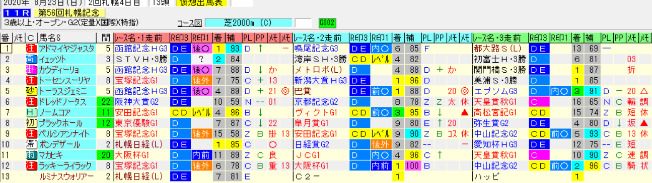Select horse name ノームコア

67,113
